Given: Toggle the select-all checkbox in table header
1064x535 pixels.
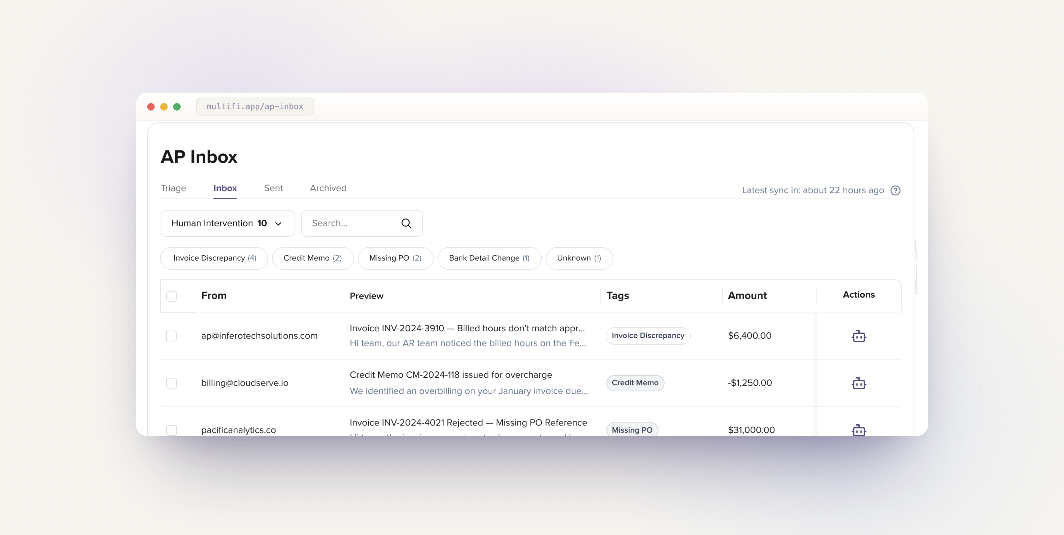Looking at the screenshot, I should click(171, 296).
